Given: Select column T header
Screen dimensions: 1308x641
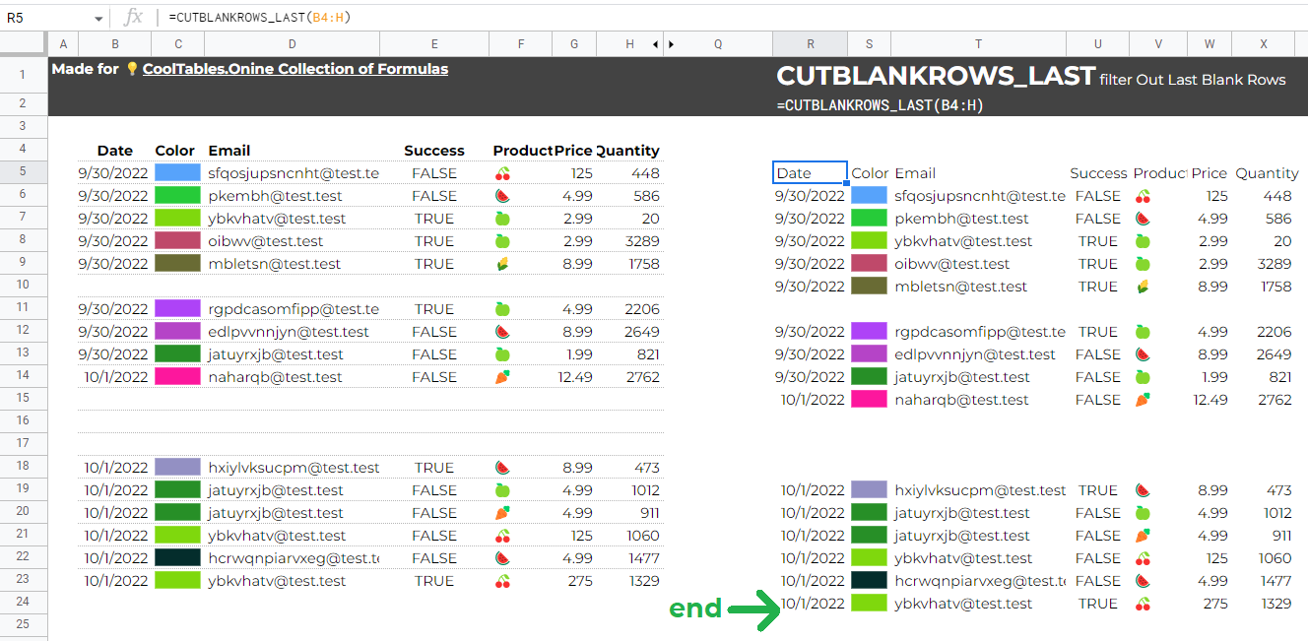Looking at the screenshot, I should (977, 44).
